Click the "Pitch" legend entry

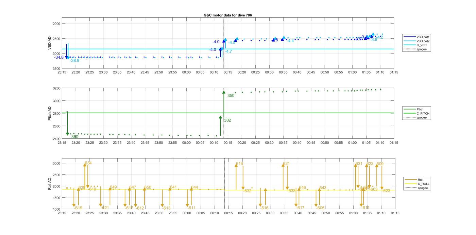[x=420, y=109]
